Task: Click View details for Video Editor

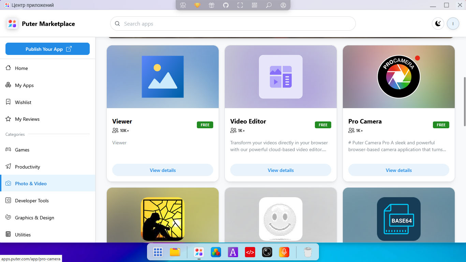Action: pos(281,170)
